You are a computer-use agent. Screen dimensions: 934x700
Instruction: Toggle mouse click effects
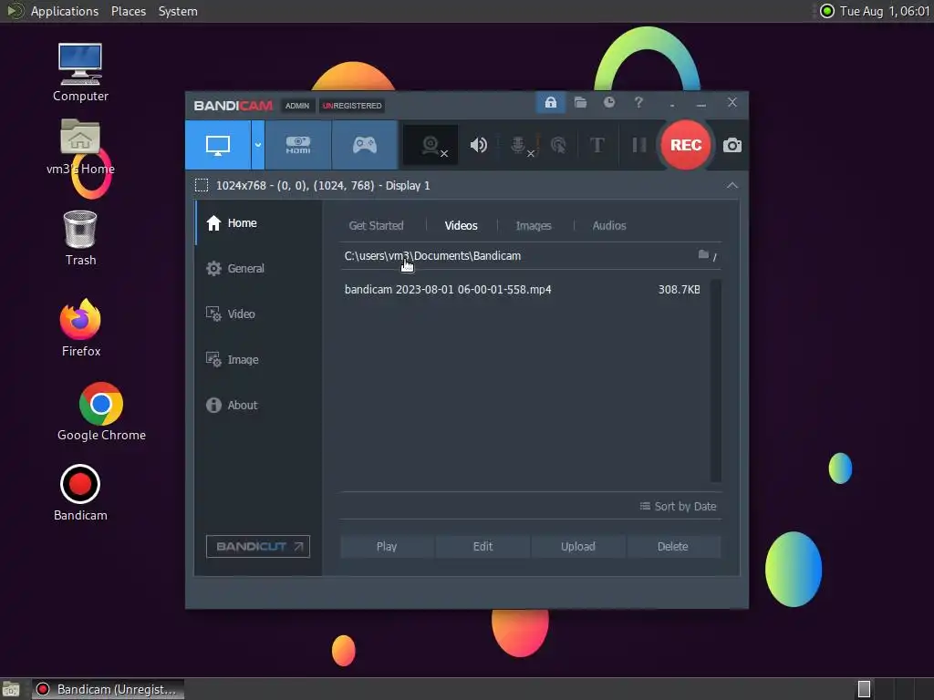558,145
